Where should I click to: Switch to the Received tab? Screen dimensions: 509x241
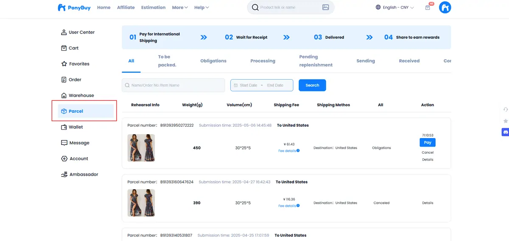coord(409,61)
